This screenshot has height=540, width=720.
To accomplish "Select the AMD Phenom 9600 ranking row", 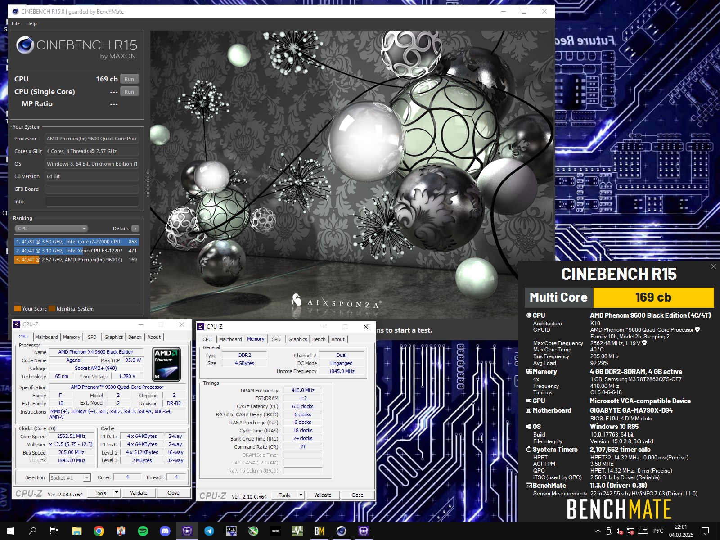I will tap(76, 260).
